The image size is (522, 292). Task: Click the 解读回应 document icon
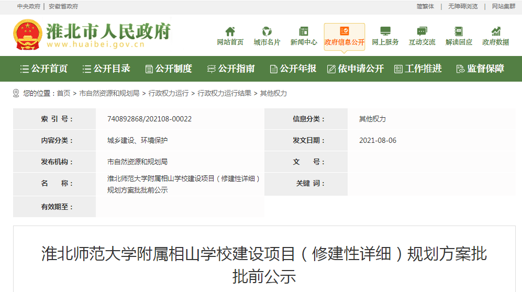click(x=459, y=31)
